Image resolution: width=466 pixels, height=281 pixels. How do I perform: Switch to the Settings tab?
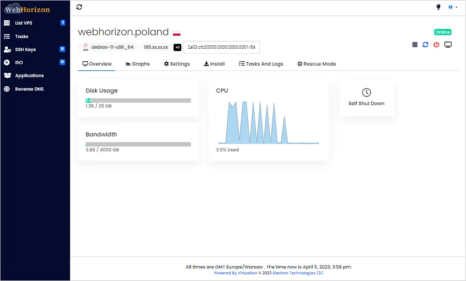pyautogui.click(x=177, y=64)
